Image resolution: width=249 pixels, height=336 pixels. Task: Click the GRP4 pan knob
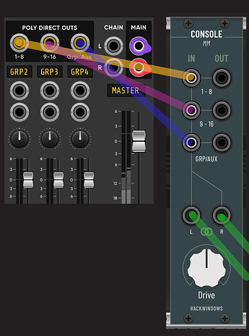pos(80,139)
